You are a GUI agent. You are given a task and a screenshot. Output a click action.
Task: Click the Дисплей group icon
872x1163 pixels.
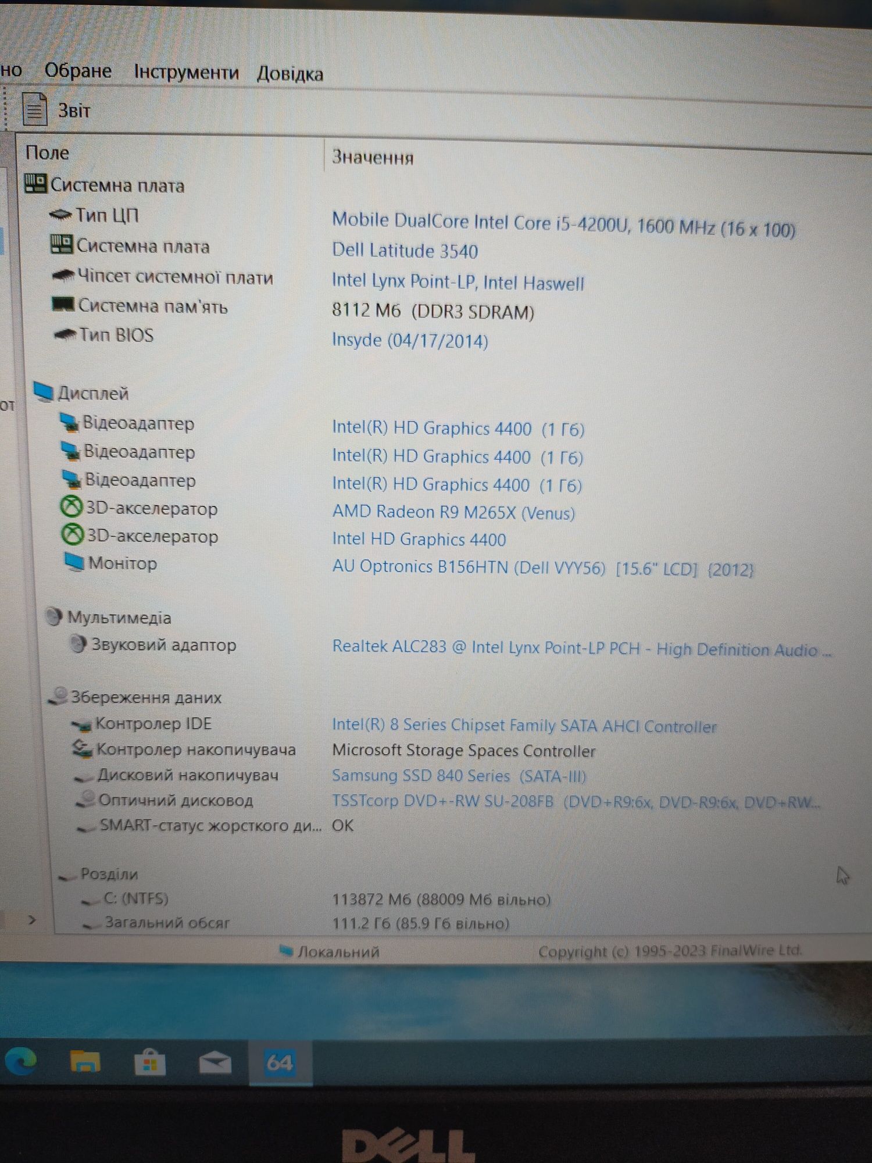(x=44, y=391)
